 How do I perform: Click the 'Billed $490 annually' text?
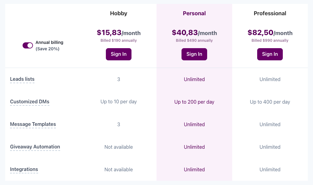(x=194, y=41)
